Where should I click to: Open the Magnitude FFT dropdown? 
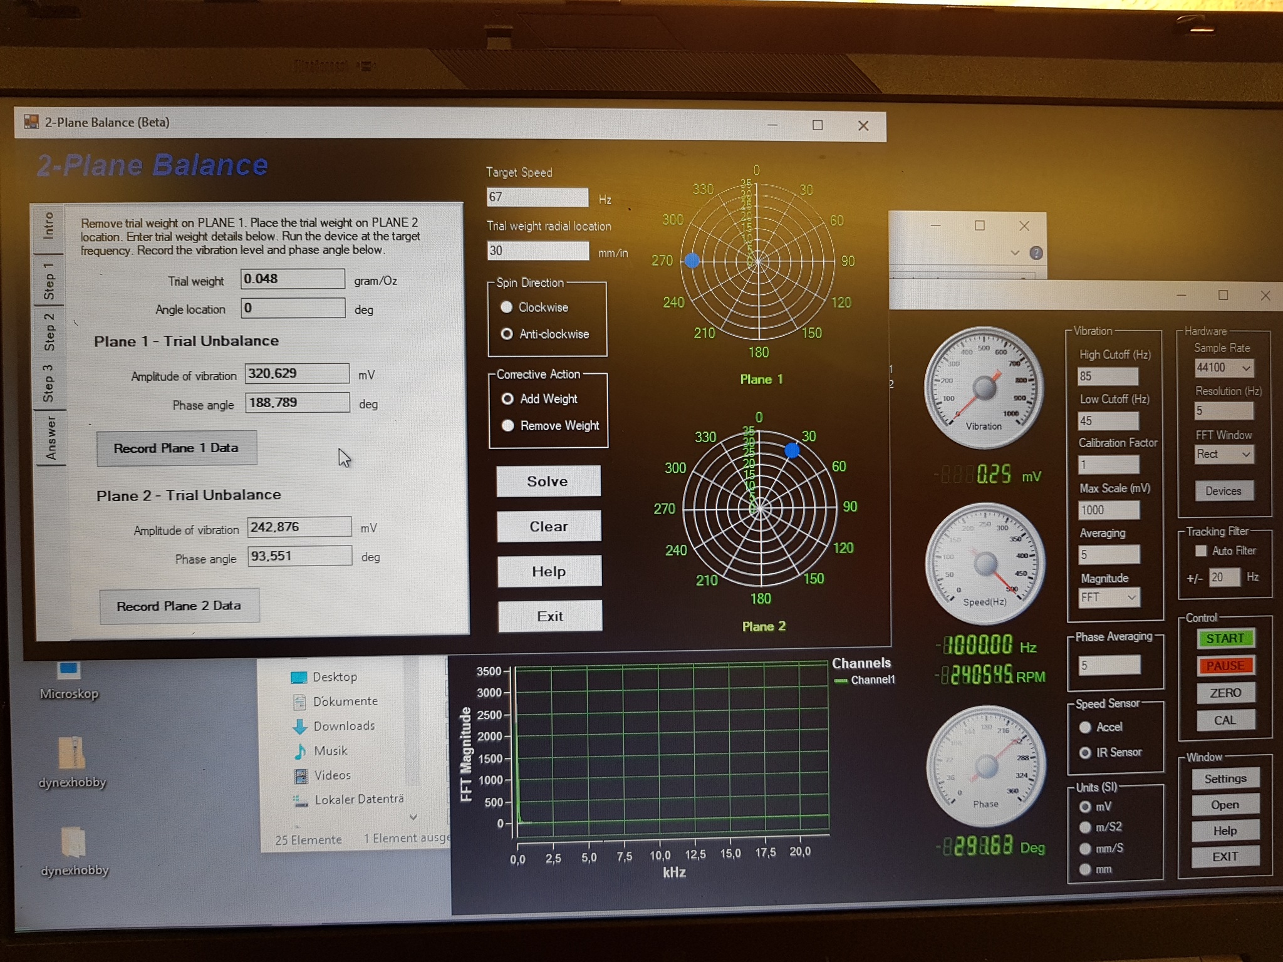[x=1109, y=597]
